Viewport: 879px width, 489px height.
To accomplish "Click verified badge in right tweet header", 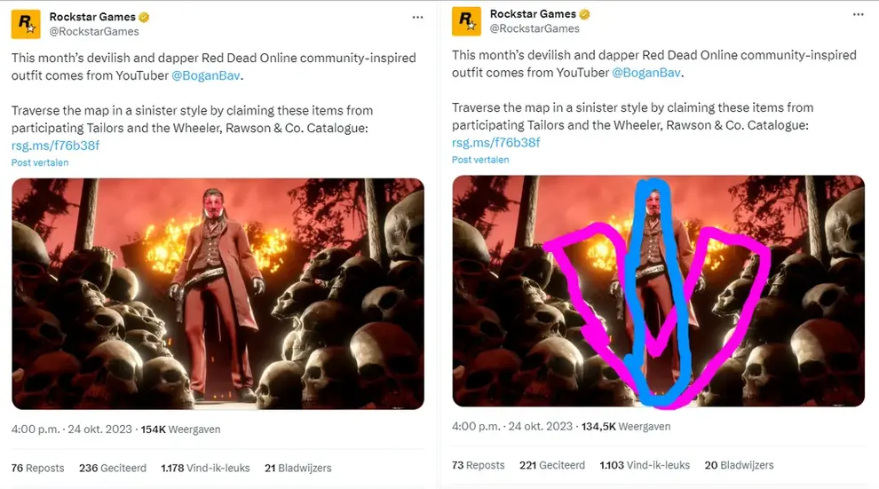I will (585, 14).
